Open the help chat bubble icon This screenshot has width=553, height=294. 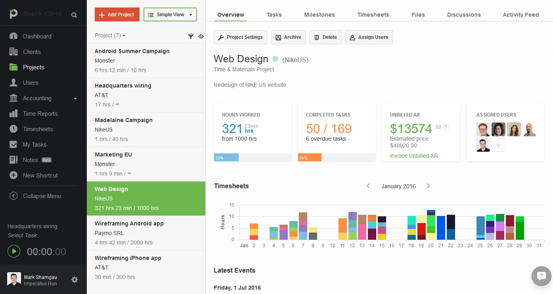point(542,276)
